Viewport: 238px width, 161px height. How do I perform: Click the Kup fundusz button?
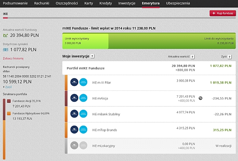pyautogui.click(x=223, y=13)
